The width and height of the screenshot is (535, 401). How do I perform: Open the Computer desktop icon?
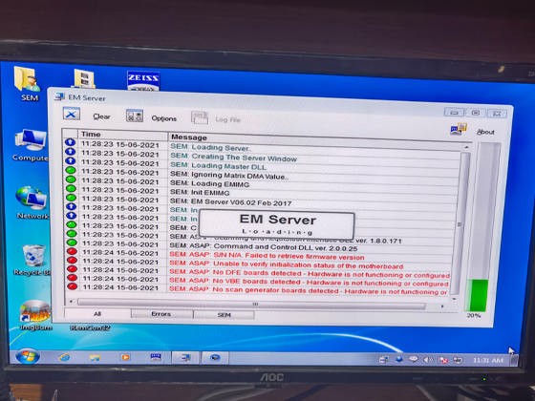tap(31, 145)
